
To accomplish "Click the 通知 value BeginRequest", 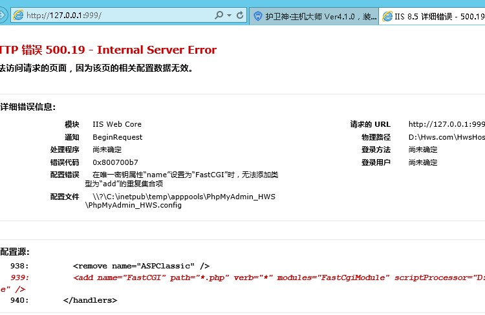I will 117,137.
